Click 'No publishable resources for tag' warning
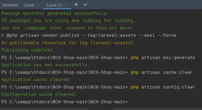 pyautogui.click(x=68, y=43)
